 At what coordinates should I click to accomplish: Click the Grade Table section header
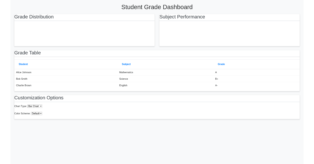(x=27, y=53)
